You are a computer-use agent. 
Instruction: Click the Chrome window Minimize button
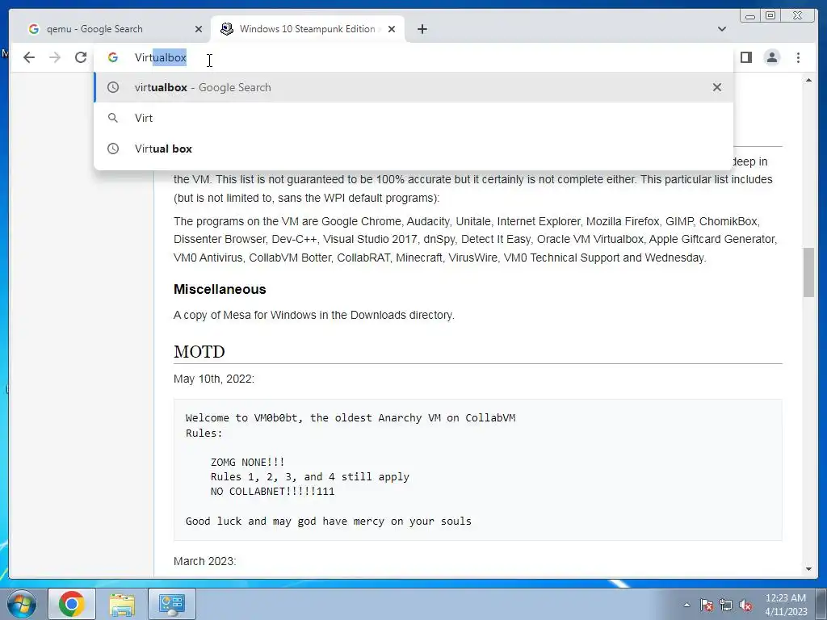[x=750, y=16]
